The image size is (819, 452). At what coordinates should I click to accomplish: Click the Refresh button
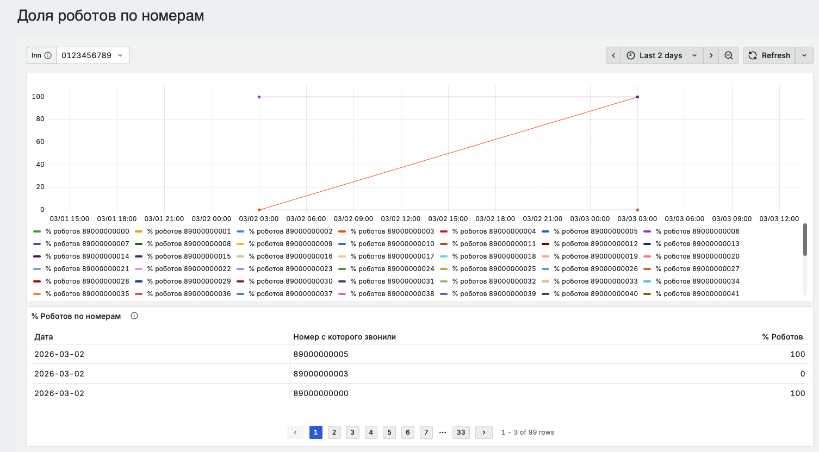click(769, 55)
